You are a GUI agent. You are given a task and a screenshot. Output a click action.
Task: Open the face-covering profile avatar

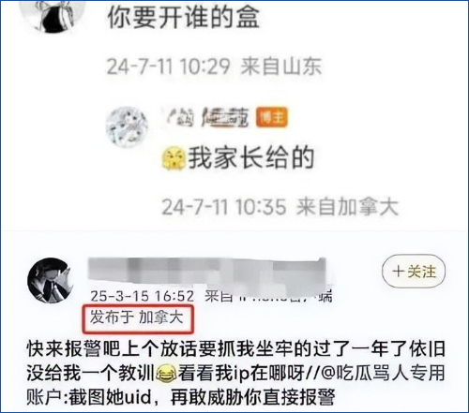click(x=52, y=280)
